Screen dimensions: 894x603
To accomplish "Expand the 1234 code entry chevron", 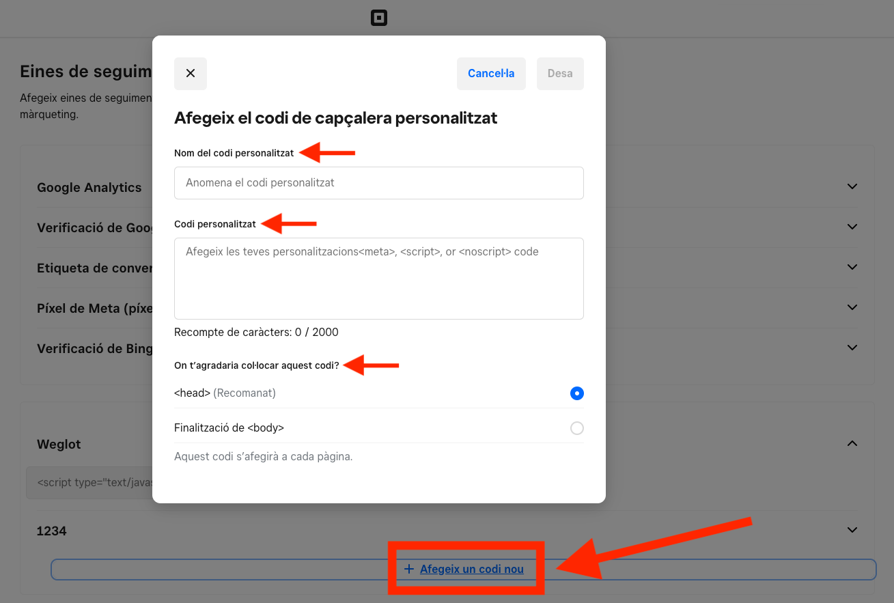I will pos(852,530).
